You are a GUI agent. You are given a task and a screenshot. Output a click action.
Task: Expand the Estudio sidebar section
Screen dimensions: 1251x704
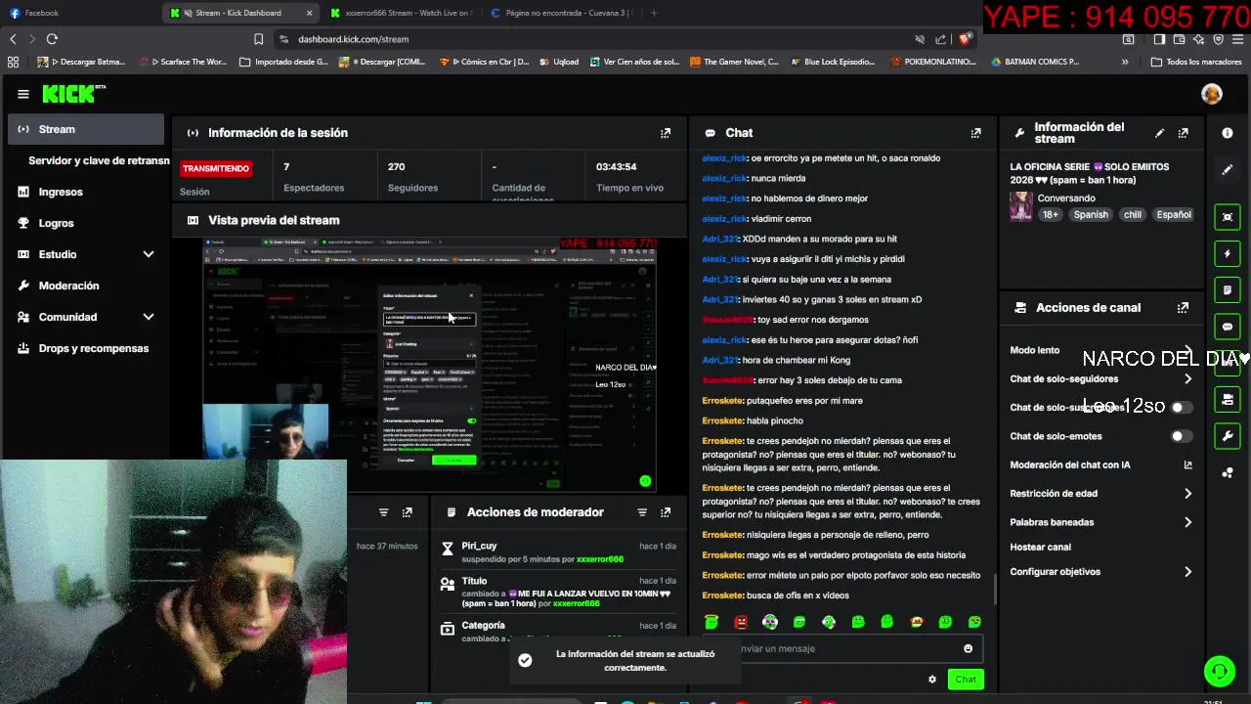click(149, 254)
